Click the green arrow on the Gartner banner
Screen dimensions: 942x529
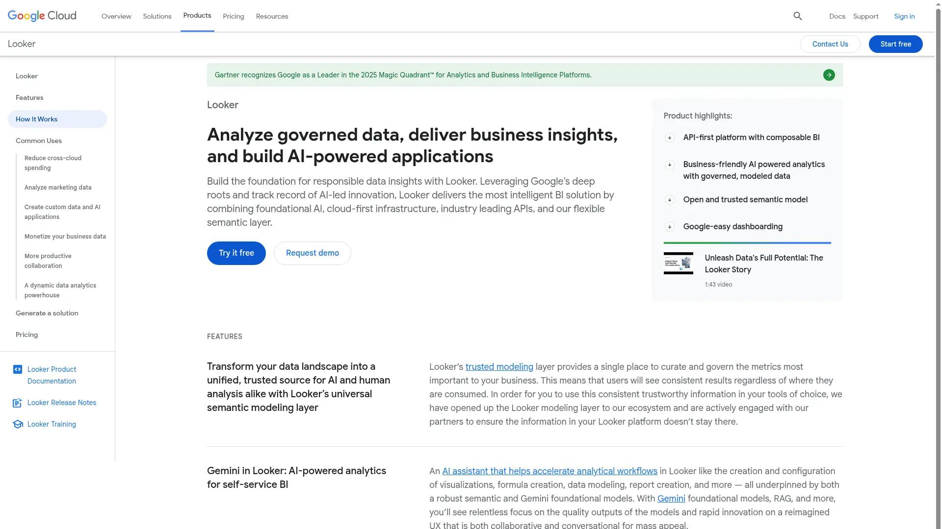pyautogui.click(x=829, y=74)
